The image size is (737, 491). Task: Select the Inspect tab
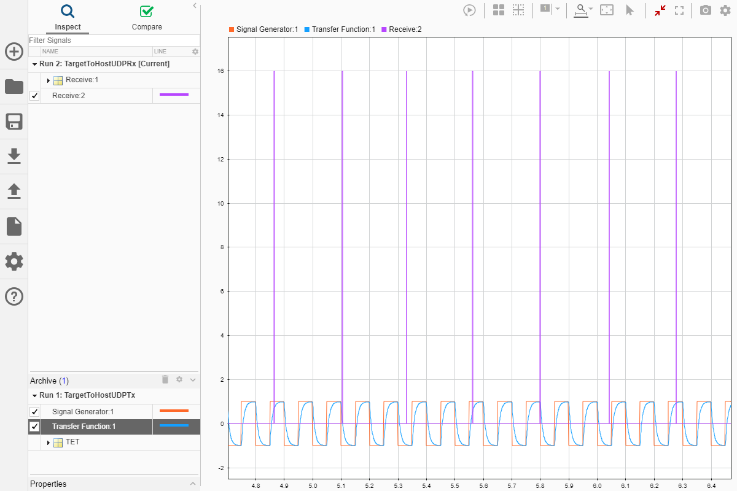68,18
